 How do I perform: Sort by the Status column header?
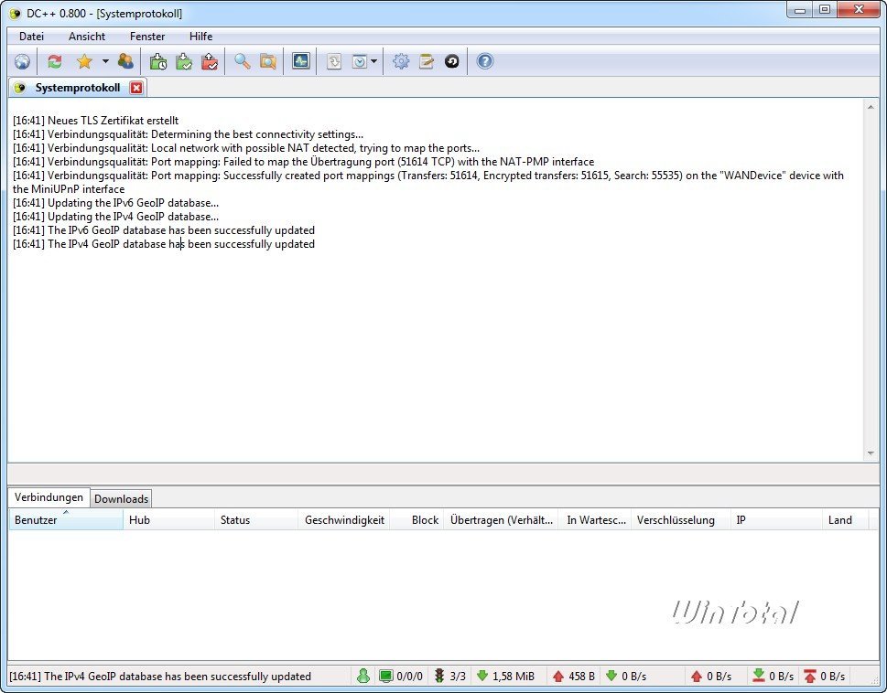(x=256, y=519)
